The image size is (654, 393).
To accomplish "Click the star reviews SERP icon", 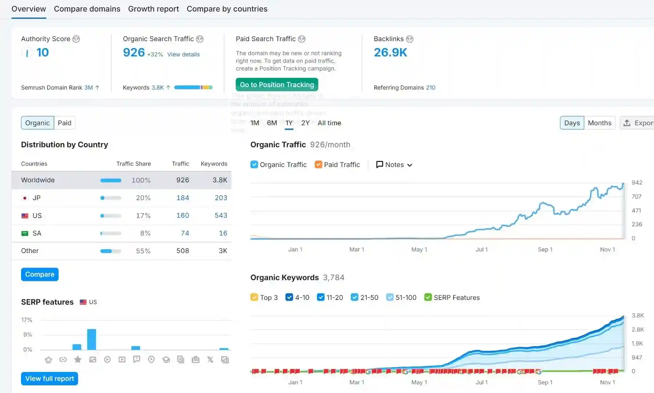I will pos(77,360).
